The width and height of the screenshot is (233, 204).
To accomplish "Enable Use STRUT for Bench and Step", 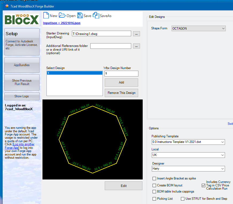I will [182, 199].
